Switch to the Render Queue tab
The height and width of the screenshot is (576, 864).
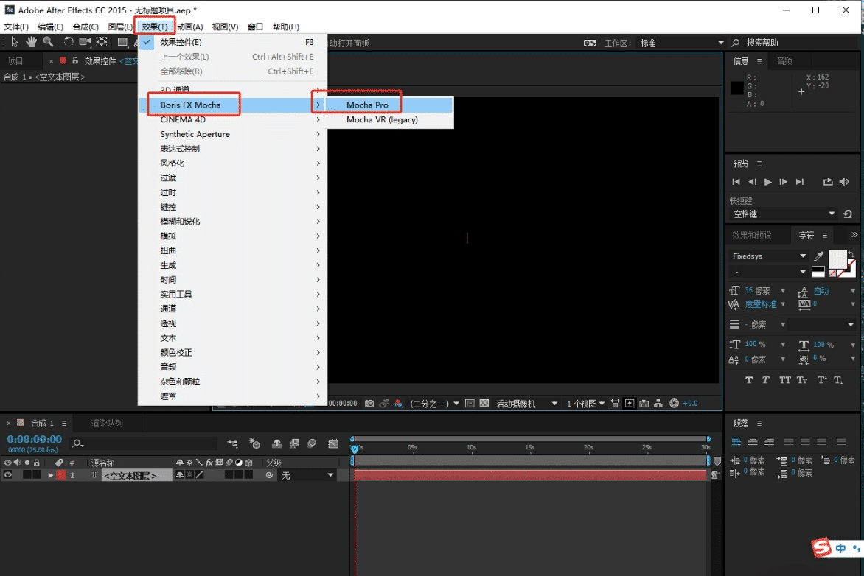[x=107, y=424]
